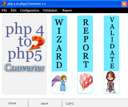Click the php 4 to php5 Converter logo panel

tap(24, 55)
